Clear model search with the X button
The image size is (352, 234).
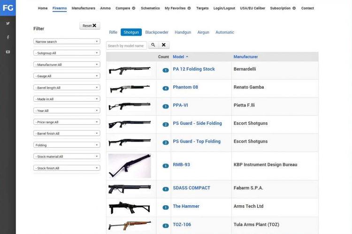[x=164, y=45]
